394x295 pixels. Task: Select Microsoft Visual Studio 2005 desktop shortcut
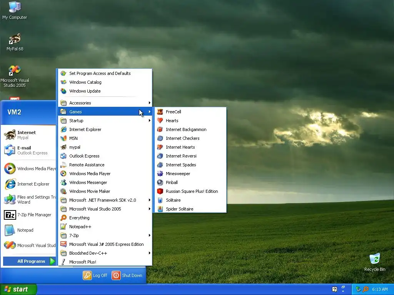coord(15,76)
